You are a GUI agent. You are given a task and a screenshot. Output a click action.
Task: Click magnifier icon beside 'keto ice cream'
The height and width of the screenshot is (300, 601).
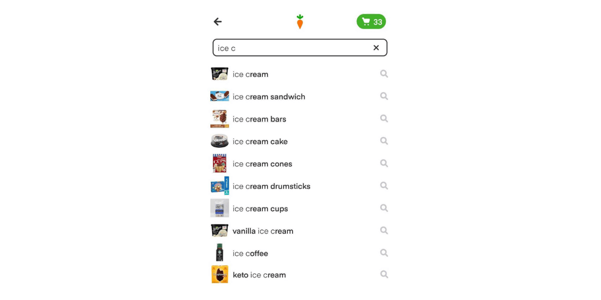[x=384, y=274]
